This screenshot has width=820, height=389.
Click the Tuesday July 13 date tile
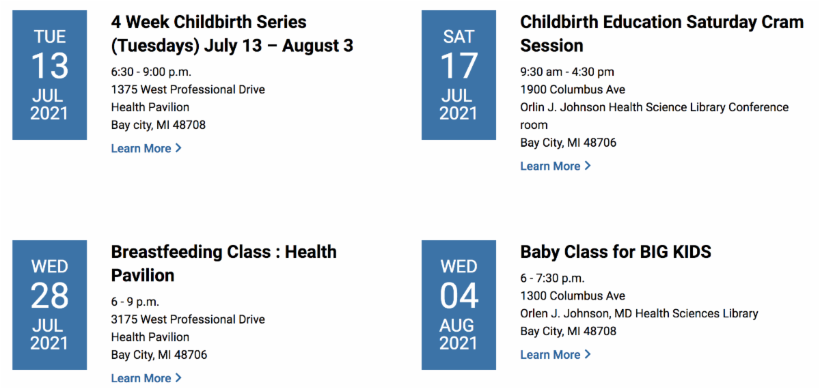(49, 75)
